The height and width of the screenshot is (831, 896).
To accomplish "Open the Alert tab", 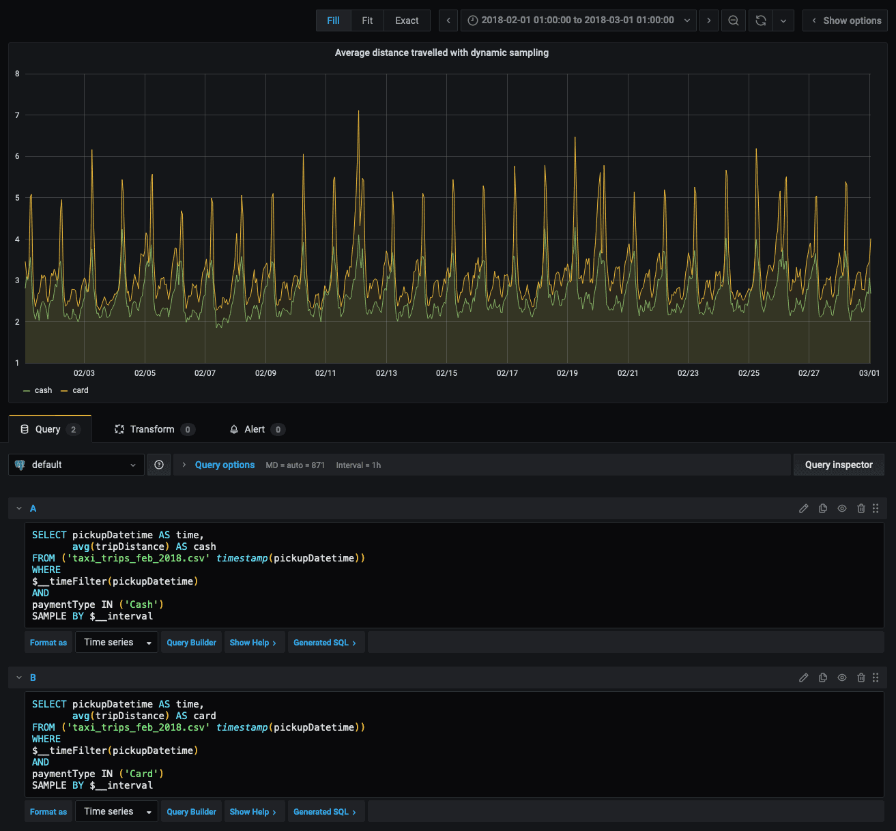I will [255, 429].
